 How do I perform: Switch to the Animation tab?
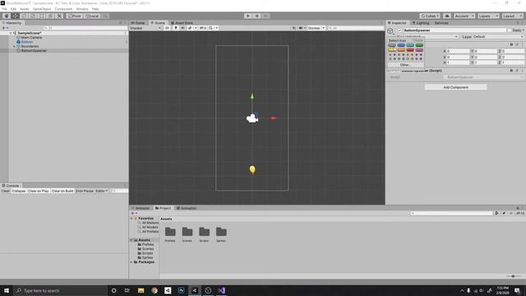pos(187,208)
